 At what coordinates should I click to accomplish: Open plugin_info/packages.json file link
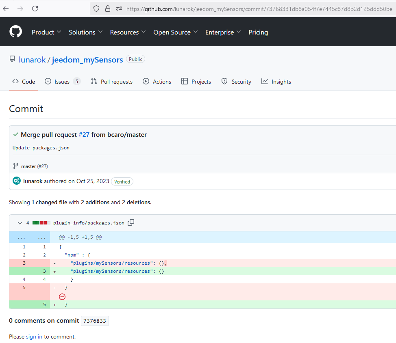pyautogui.click(x=89, y=223)
